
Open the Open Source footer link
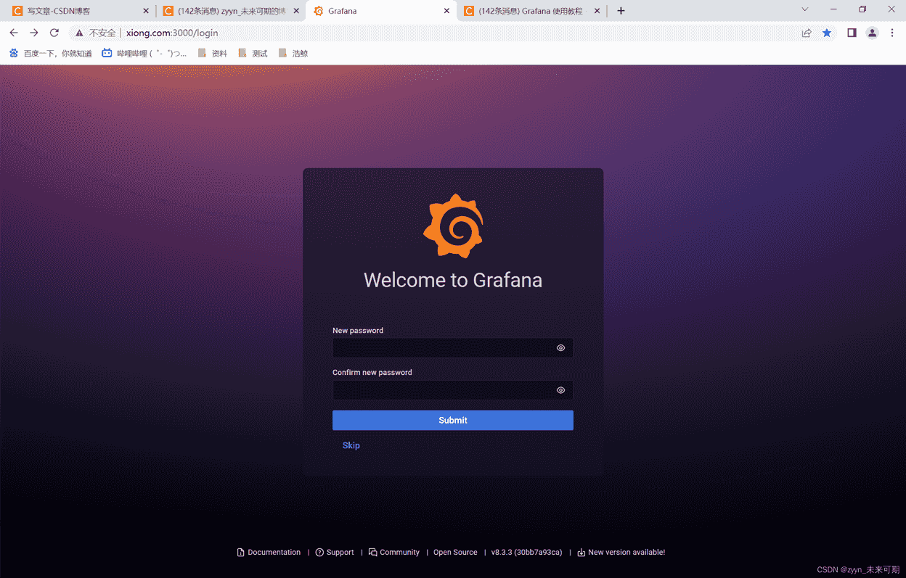pos(455,553)
